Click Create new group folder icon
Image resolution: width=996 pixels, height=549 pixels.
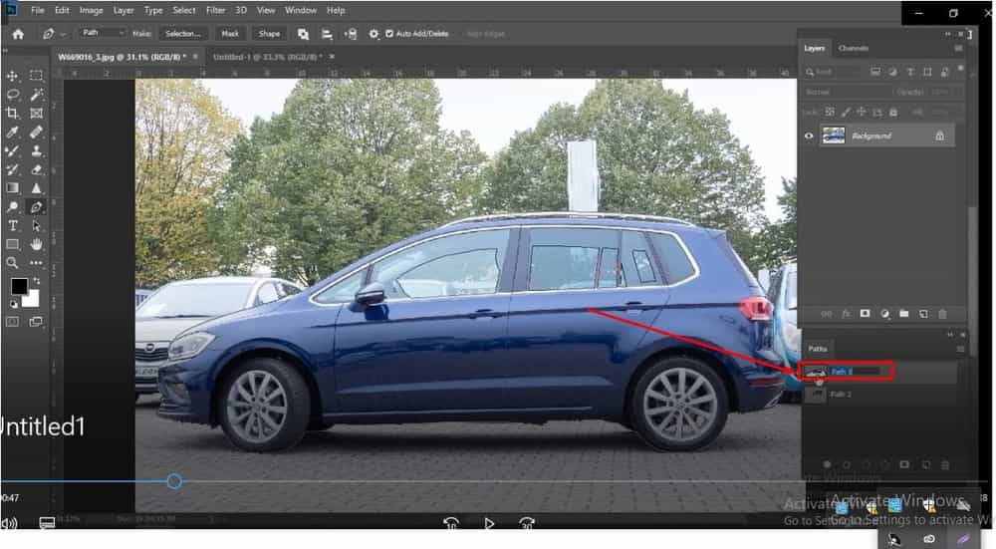[x=904, y=314]
